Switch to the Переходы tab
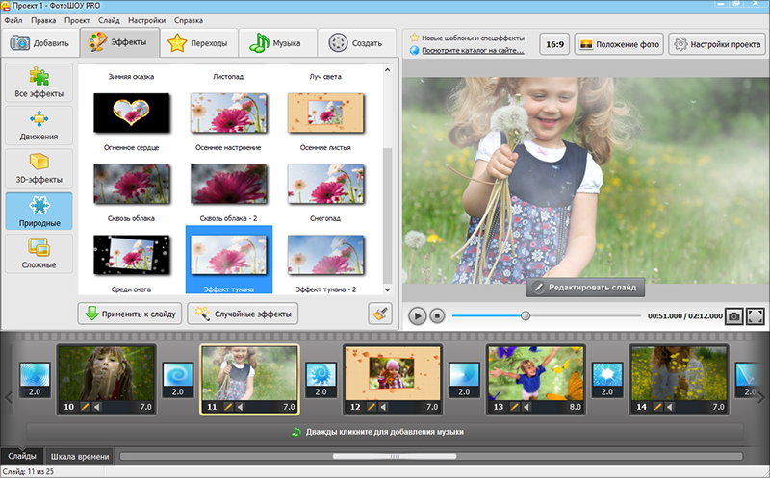The width and height of the screenshot is (770, 478). pyautogui.click(x=197, y=43)
